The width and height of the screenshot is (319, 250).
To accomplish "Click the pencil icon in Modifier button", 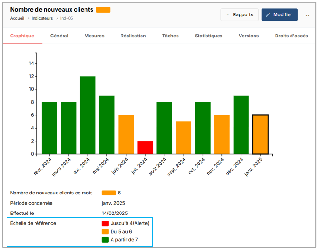I will coord(268,15).
